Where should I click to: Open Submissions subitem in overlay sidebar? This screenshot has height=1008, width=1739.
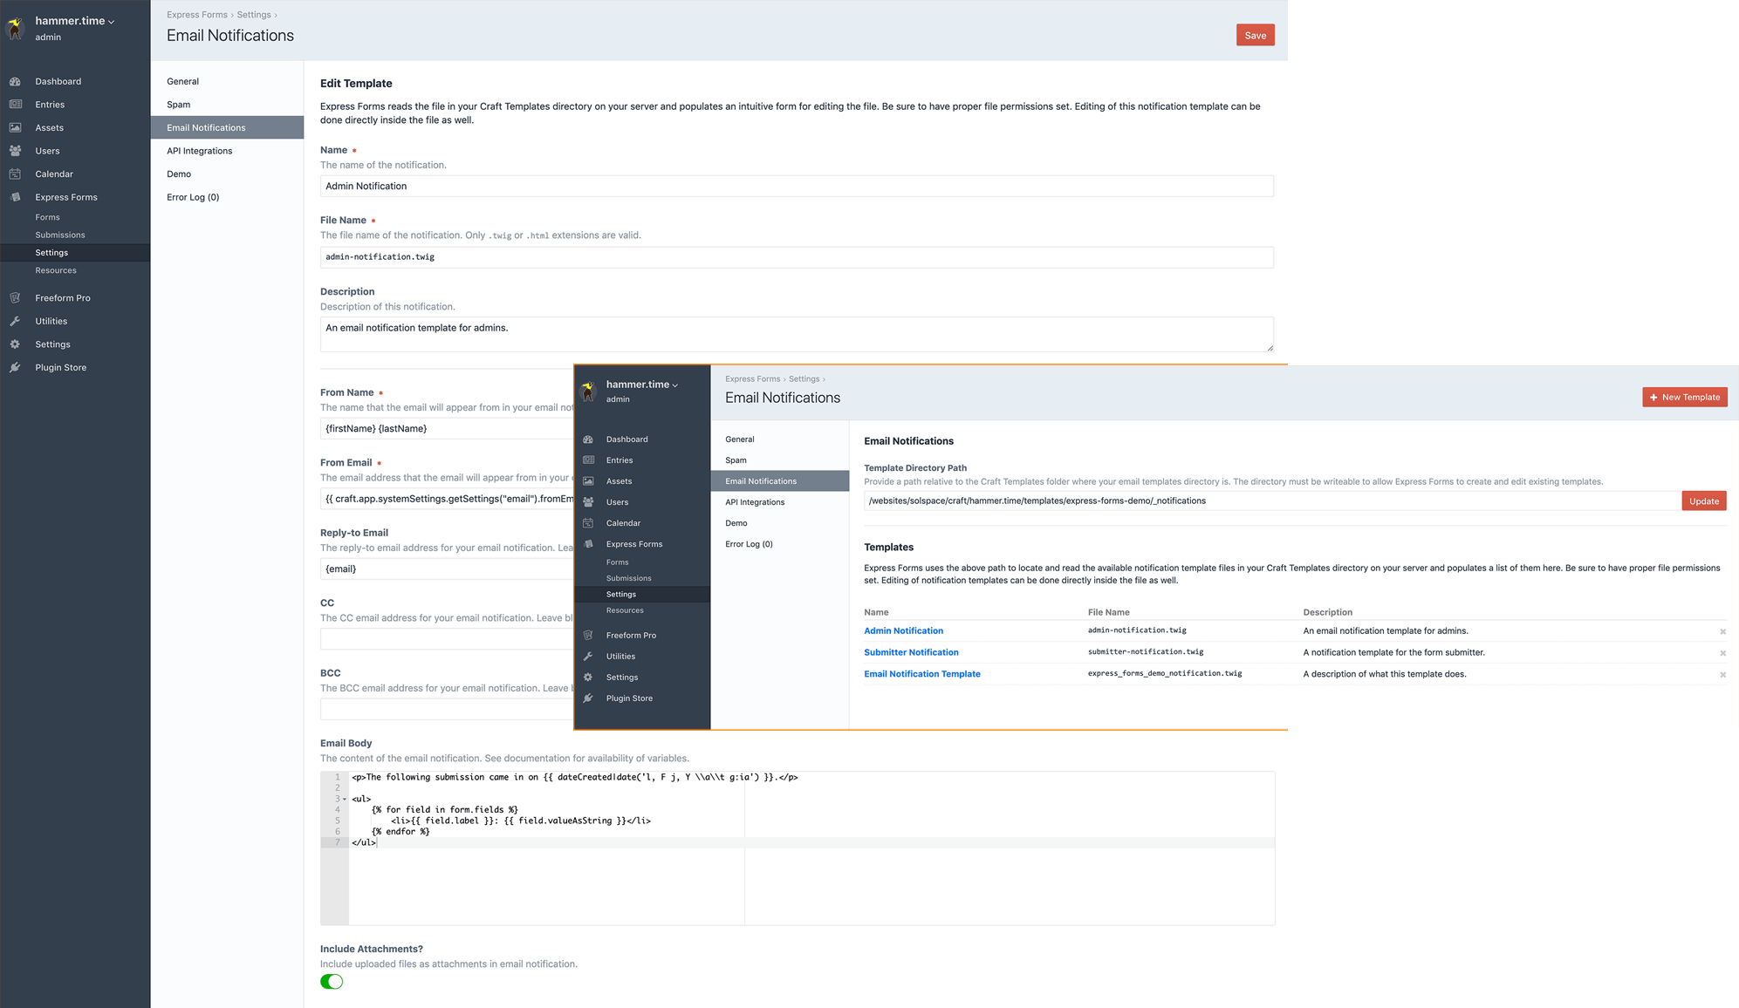(628, 578)
